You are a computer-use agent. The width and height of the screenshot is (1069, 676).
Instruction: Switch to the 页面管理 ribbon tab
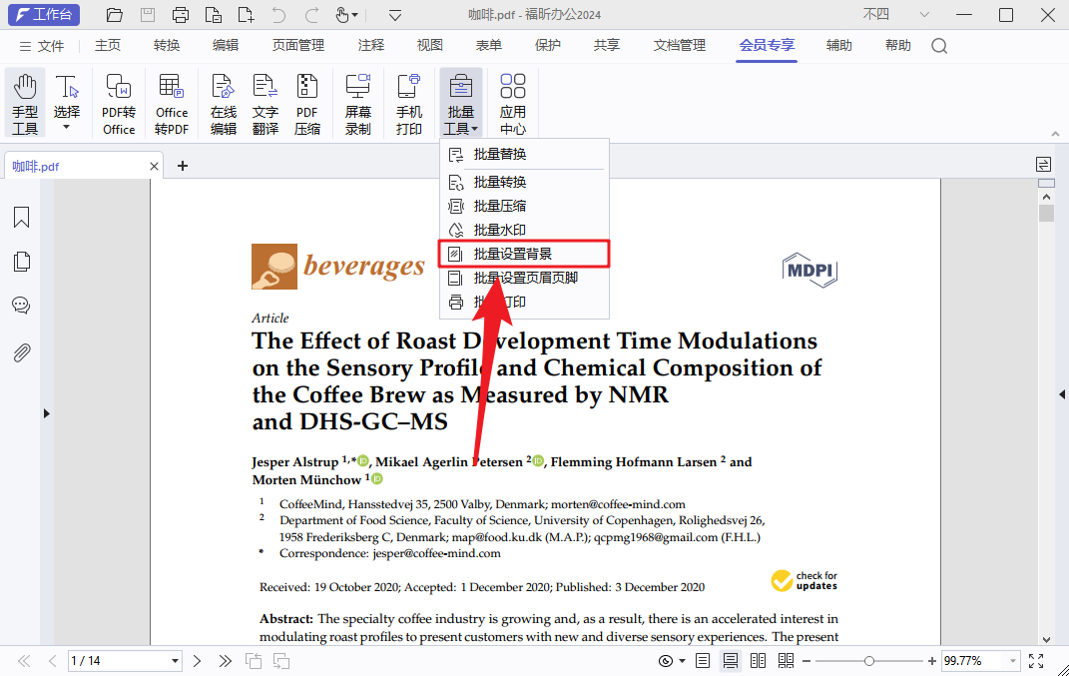point(298,46)
